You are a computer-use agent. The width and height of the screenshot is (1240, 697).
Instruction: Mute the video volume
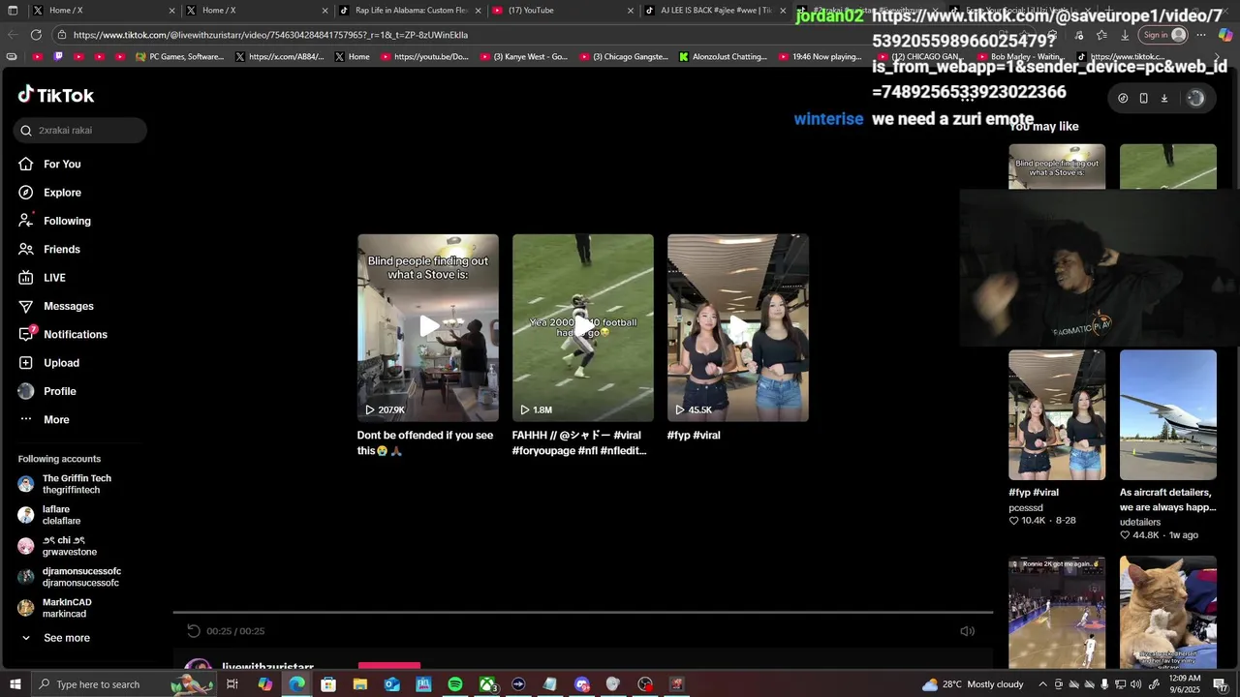click(x=967, y=631)
